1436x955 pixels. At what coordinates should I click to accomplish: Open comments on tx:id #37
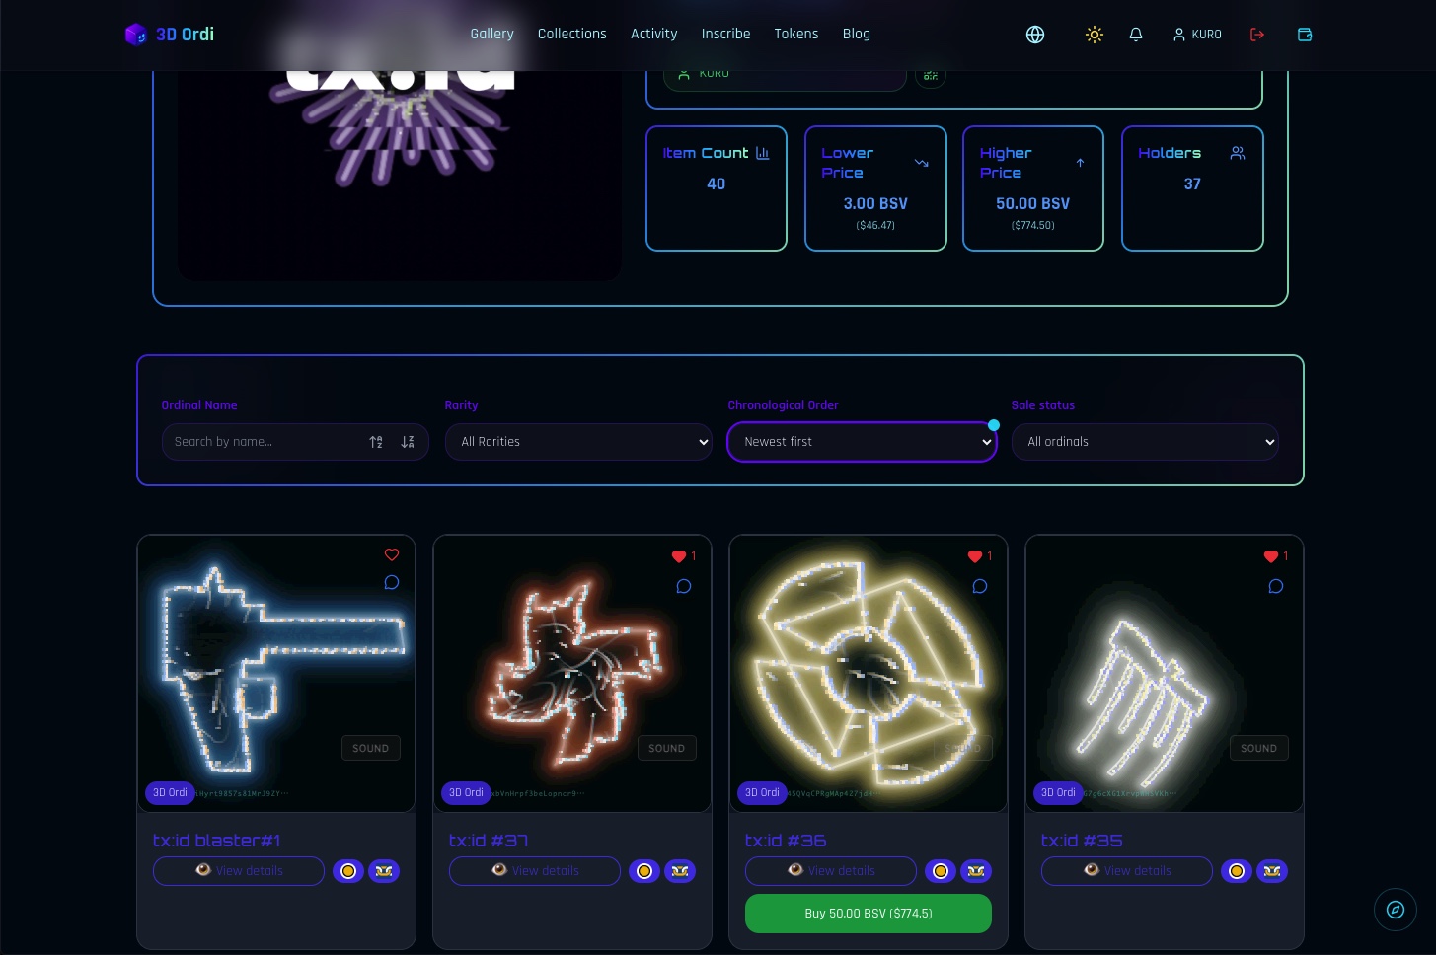click(684, 586)
